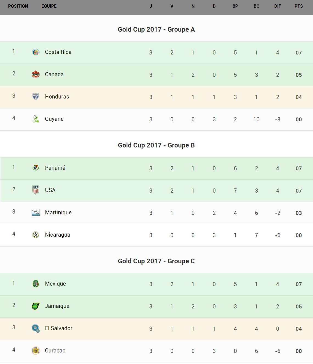Click the Costa Rica team crest
Image resolution: width=313 pixels, height=364 pixels.
[x=36, y=52]
